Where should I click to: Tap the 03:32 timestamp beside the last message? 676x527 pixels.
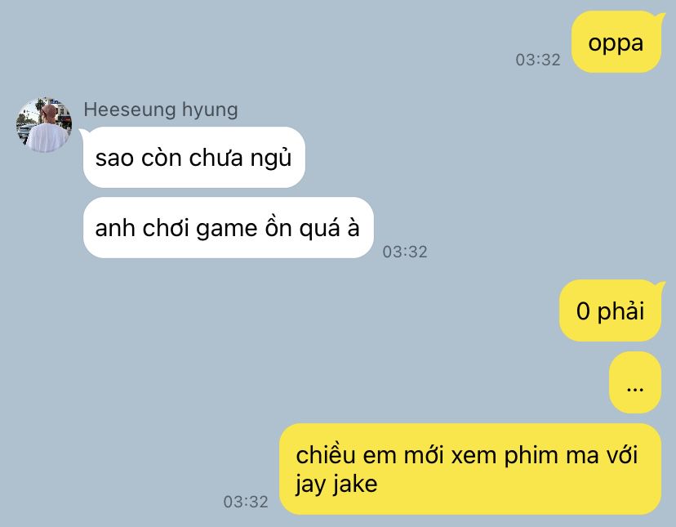245,502
